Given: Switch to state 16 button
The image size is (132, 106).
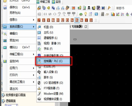Looking at the screenshot, I should pos(82,20).
